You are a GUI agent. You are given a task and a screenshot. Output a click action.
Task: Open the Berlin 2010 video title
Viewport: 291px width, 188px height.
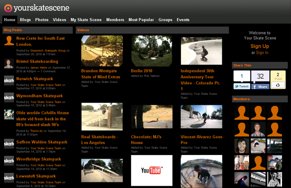[x=142, y=71]
